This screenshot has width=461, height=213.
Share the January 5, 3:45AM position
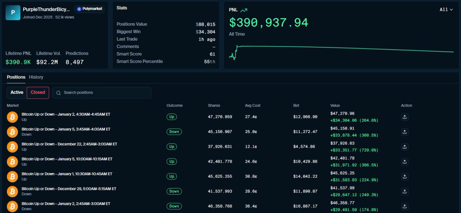(x=405, y=132)
